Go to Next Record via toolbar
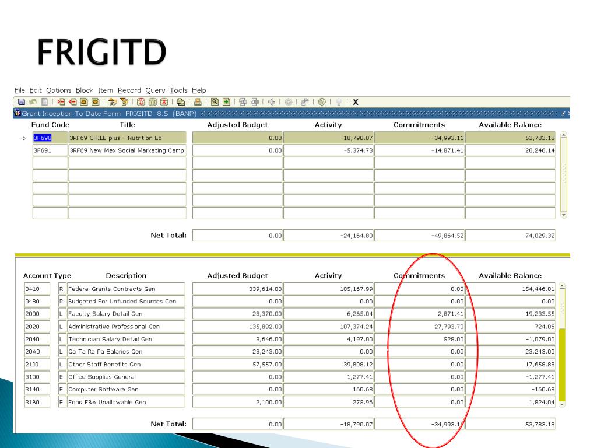The width and height of the screenshot is (597, 448). point(95,101)
